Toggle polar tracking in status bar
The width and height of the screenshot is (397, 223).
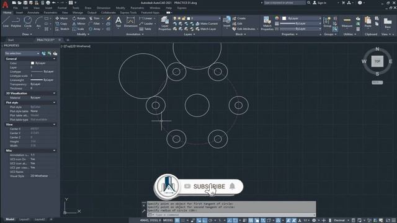click(x=210, y=221)
